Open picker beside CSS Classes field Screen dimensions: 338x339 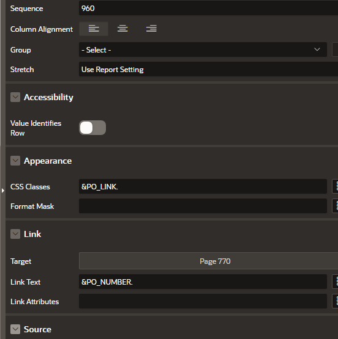(x=335, y=186)
